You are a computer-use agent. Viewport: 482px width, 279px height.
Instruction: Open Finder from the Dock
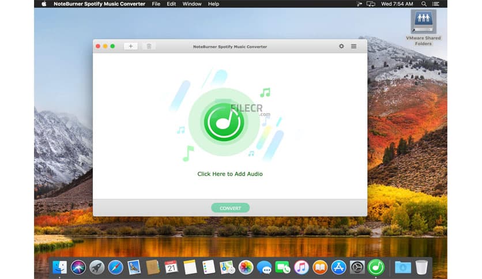tap(59, 267)
